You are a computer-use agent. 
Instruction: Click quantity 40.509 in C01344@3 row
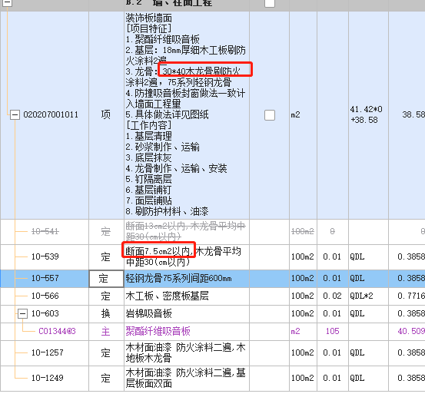click(411, 331)
